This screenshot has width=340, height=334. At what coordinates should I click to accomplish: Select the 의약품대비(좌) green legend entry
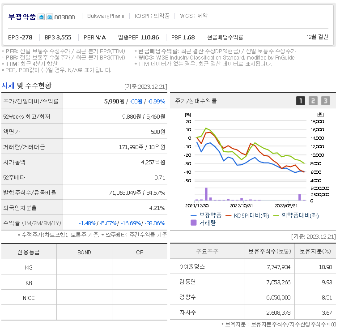tap(296, 215)
